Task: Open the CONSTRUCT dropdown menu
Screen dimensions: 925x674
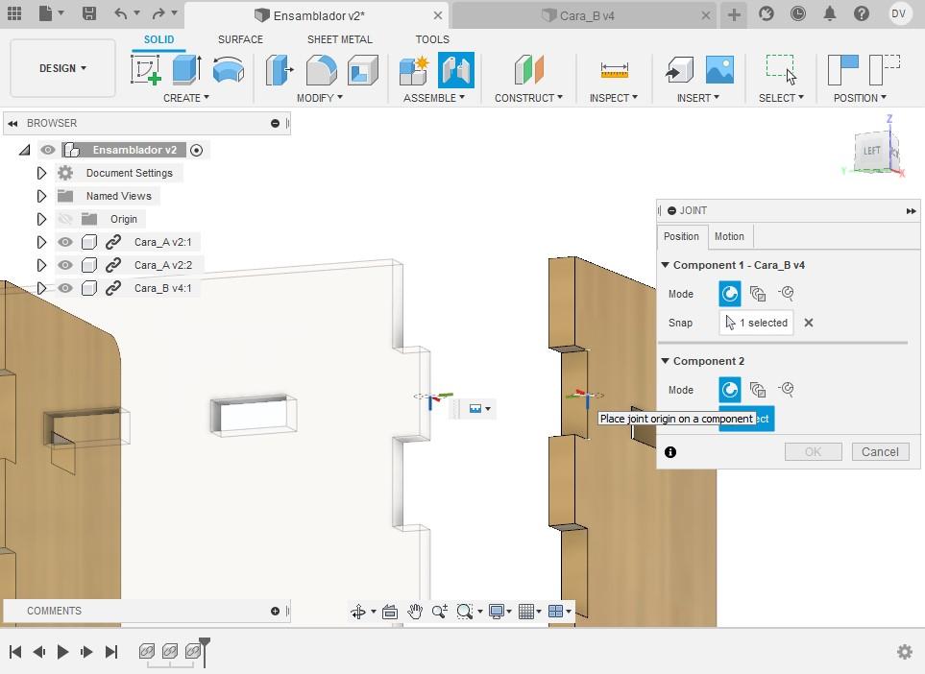Action: click(x=528, y=98)
